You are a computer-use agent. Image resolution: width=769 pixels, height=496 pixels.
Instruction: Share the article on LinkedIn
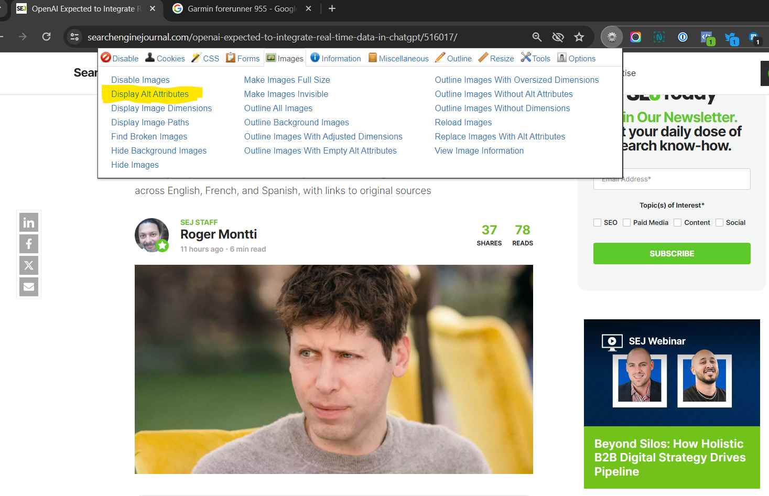coord(29,222)
